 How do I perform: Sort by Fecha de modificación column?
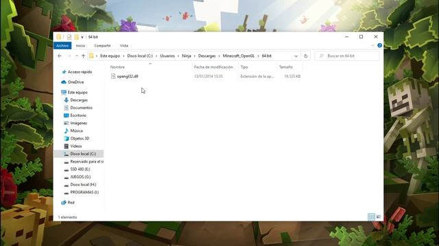pyautogui.click(x=213, y=67)
